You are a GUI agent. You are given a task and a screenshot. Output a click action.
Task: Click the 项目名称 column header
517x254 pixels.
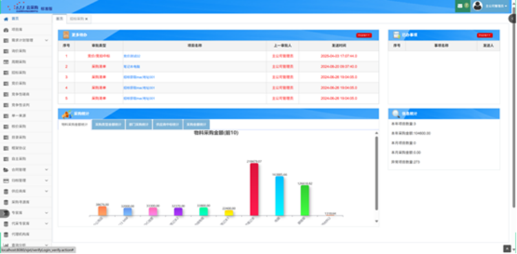[x=195, y=46]
